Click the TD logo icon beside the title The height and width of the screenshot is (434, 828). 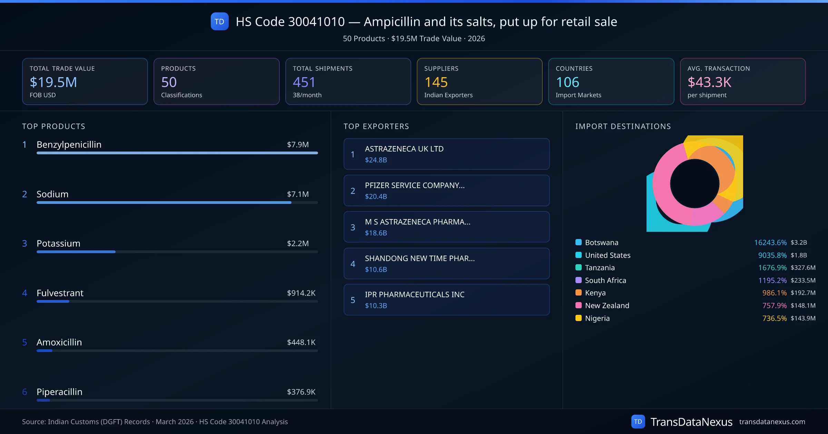219,21
